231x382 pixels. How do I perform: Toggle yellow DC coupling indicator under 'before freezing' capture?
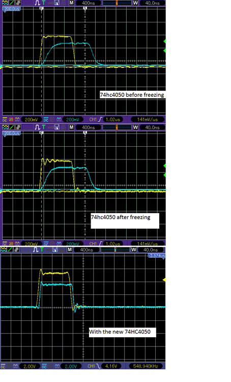coord(5,120)
